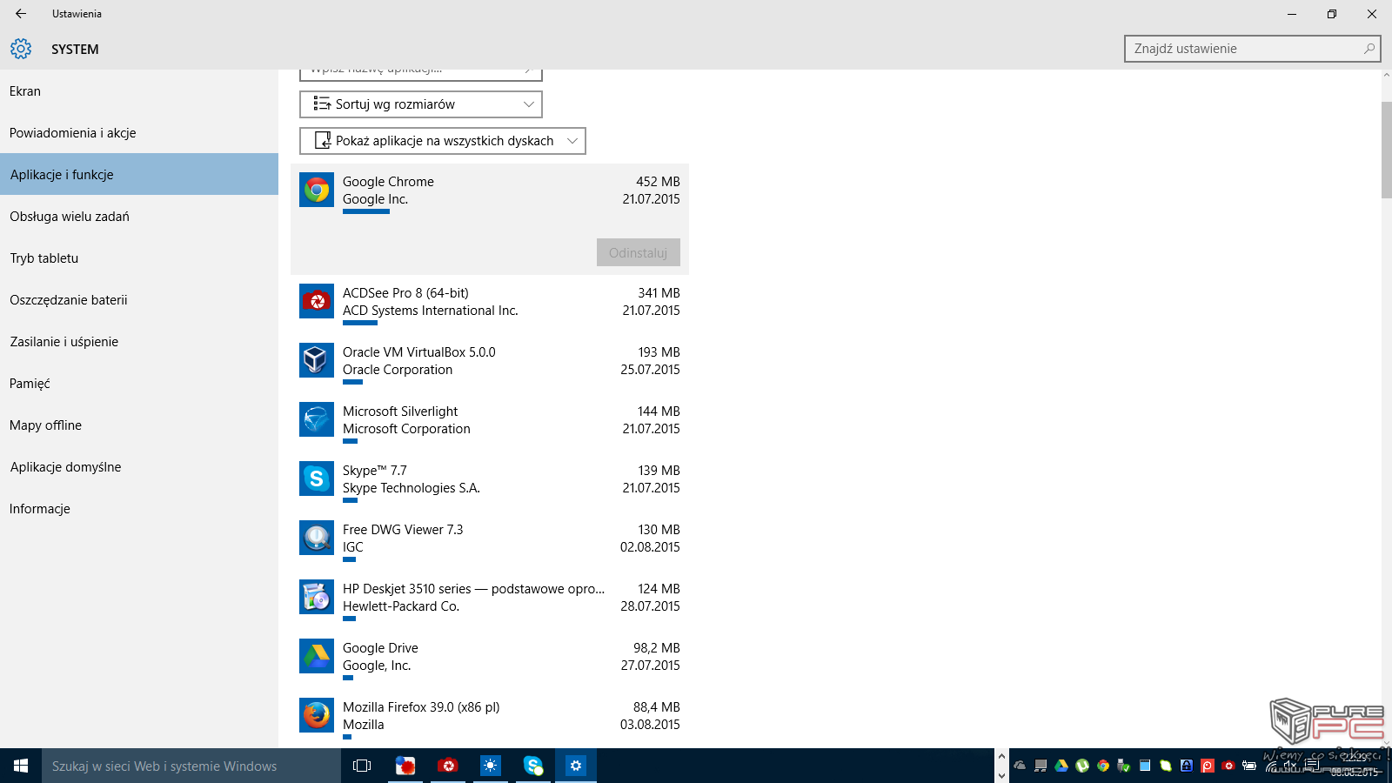The height and width of the screenshot is (783, 1392).
Task: Click the taskbar web and Windows search box
Action: coord(191,766)
